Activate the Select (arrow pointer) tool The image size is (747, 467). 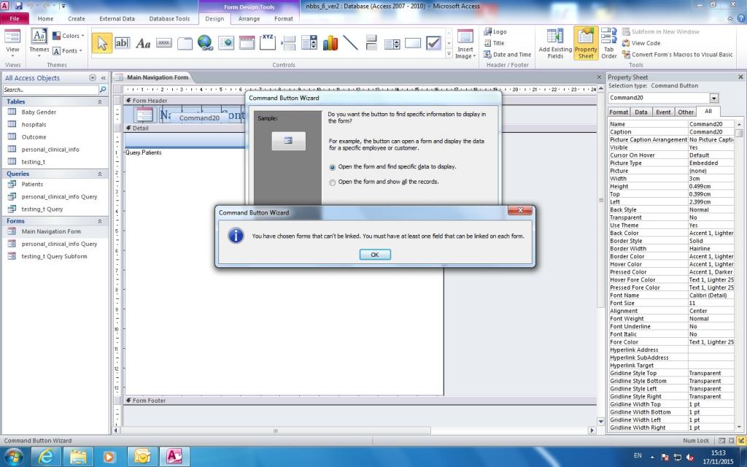click(x=101, y=43)
